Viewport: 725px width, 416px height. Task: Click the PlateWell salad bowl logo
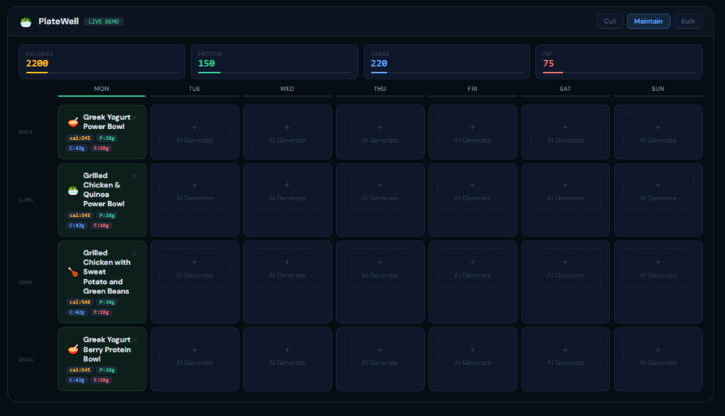coord(26,21)
